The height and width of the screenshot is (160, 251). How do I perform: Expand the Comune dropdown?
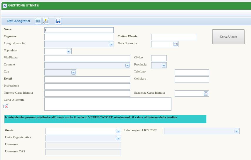coord(127,65)
